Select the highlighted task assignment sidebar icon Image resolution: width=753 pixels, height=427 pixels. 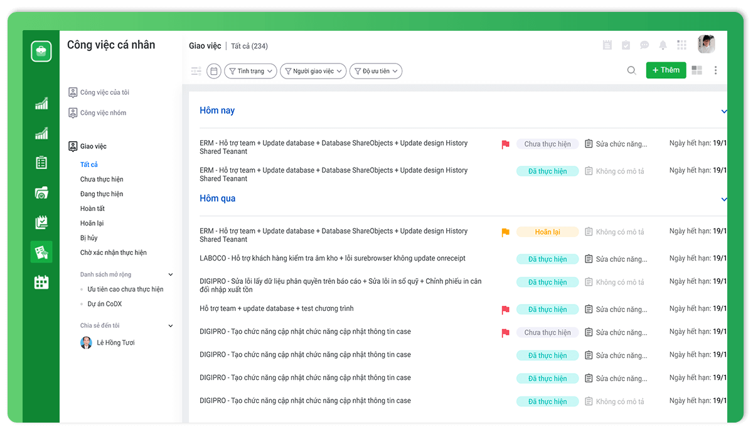[41, 252]
